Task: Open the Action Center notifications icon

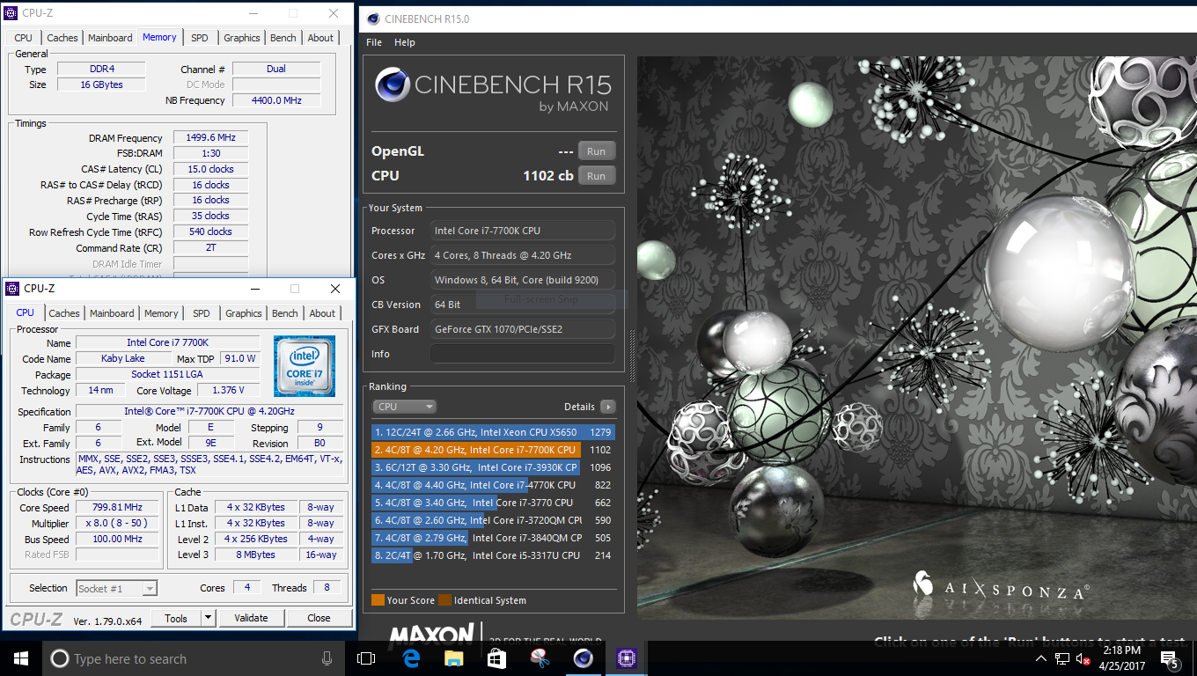Action: pyautogui.click(x=1170, y=658)
